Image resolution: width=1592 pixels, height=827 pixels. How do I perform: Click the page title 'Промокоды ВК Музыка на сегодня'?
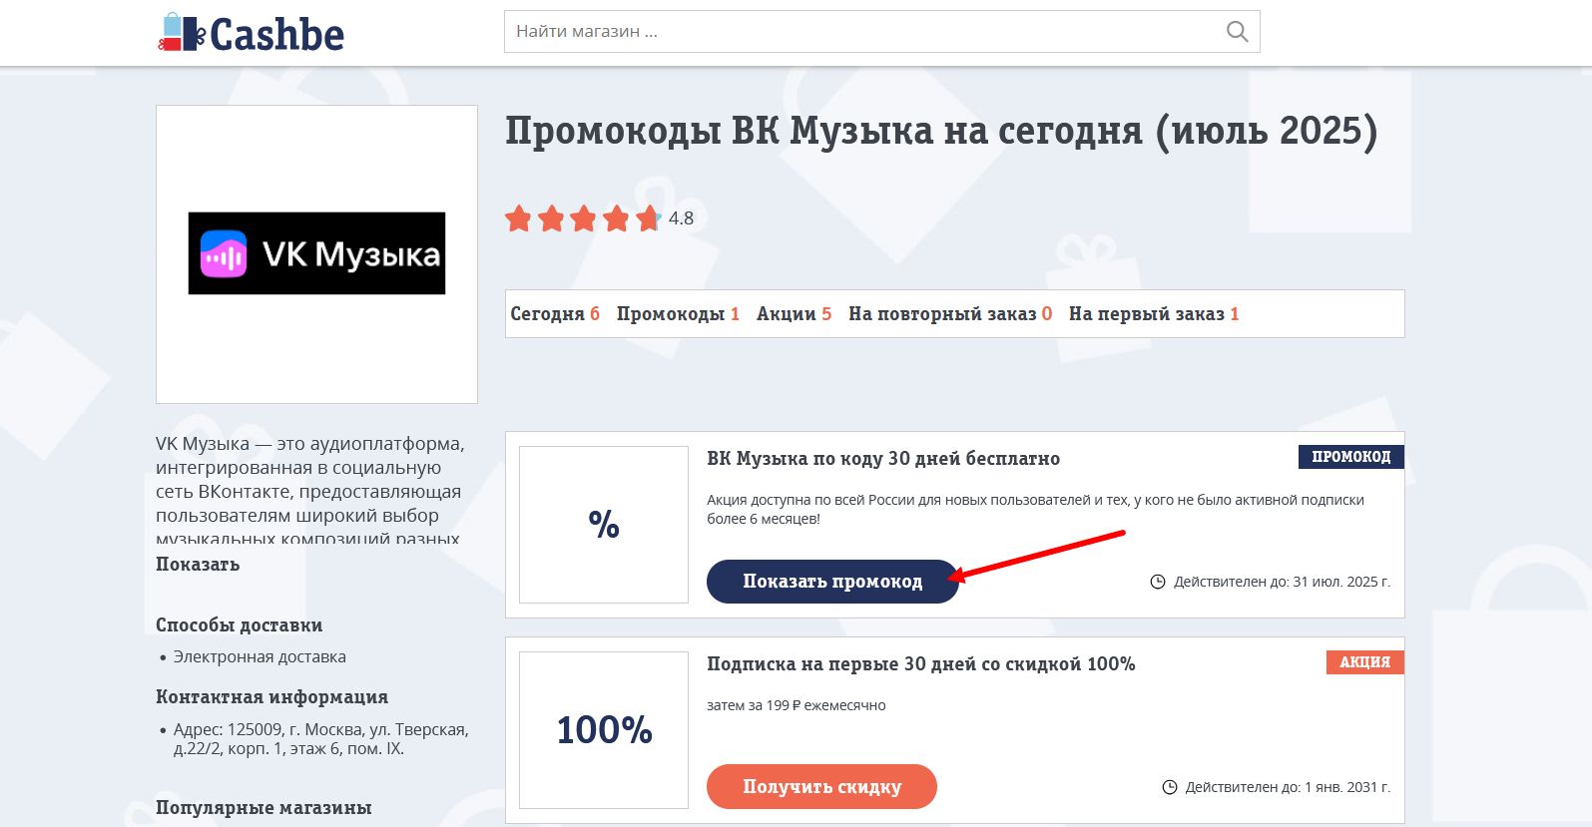coord(941,131)
